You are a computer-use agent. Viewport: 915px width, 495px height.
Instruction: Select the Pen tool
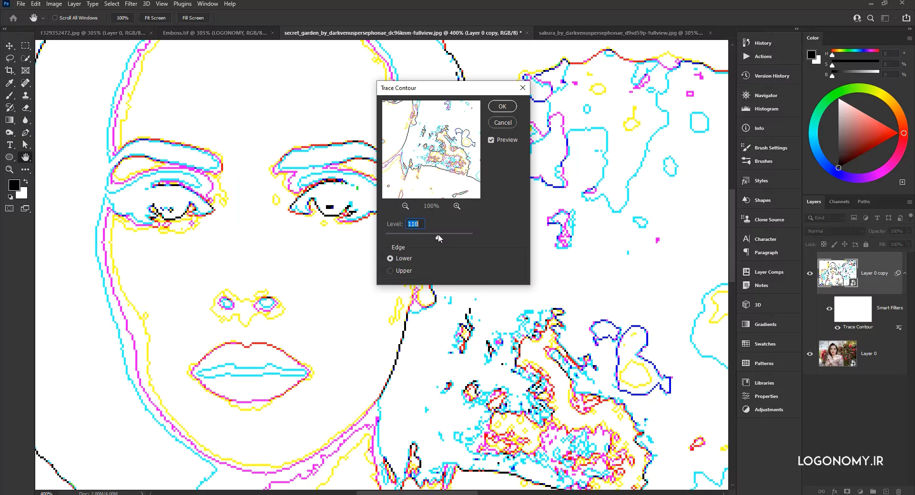(26, 132)
